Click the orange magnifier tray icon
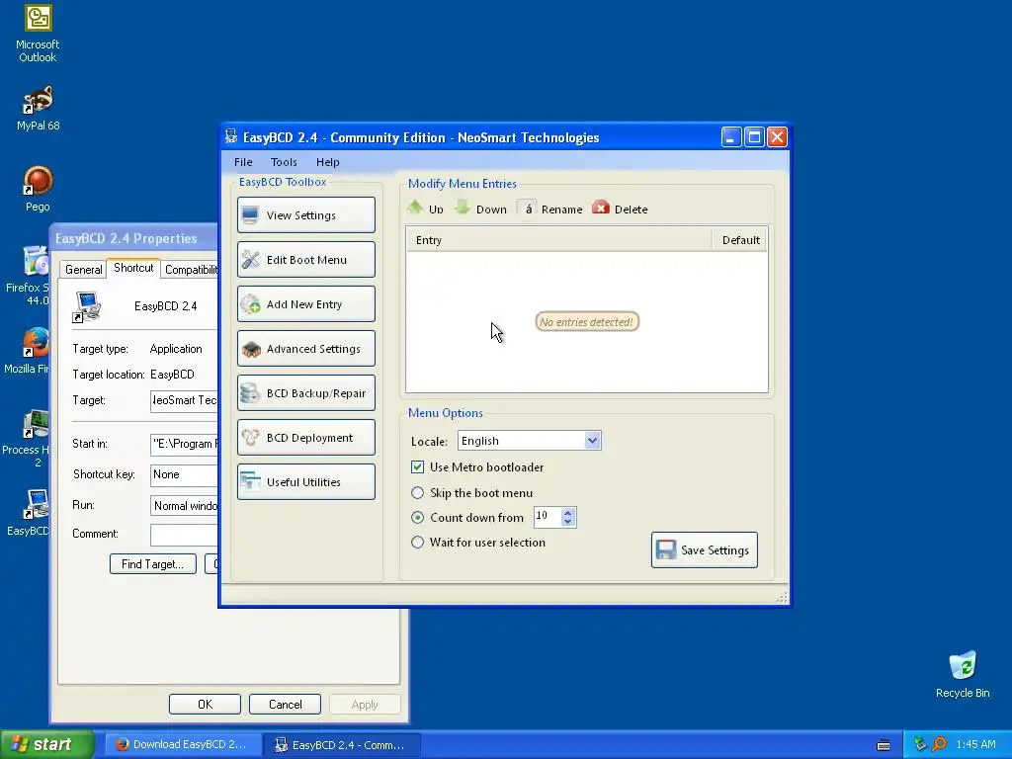The width and height of the screenshot is (1012, 759). [x=939, y=744]
